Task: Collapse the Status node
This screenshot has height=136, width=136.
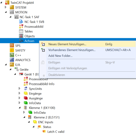Action: (x=34, y=127)
